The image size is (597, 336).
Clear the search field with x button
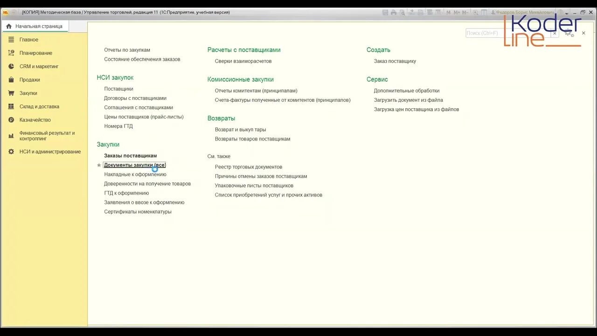pos(555,33)
